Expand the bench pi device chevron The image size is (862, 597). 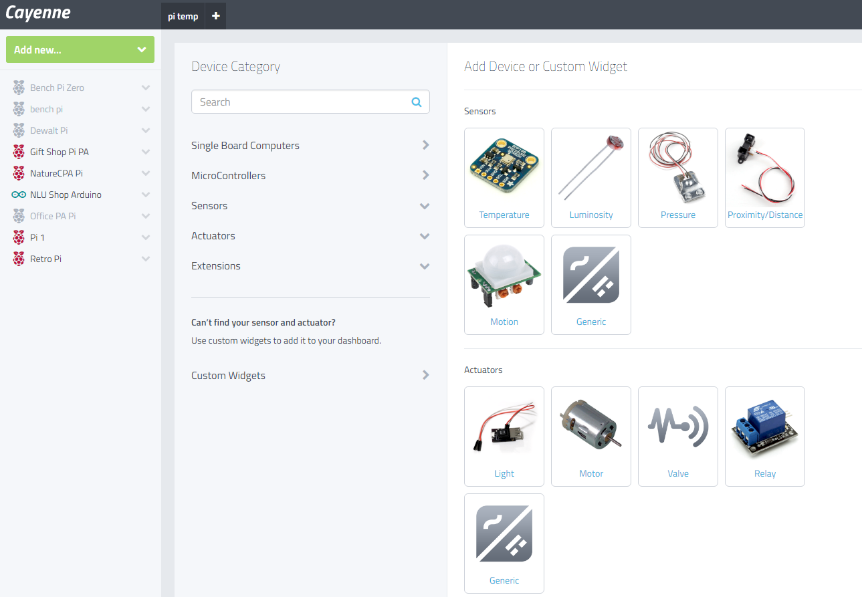(146, 109)
